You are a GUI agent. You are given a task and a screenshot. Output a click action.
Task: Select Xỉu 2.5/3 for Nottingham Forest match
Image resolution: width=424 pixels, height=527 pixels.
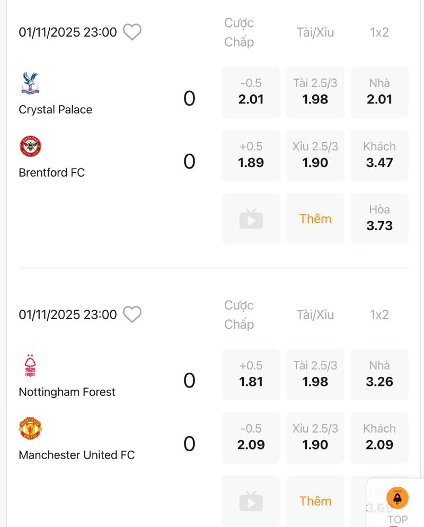click(315, 437)
